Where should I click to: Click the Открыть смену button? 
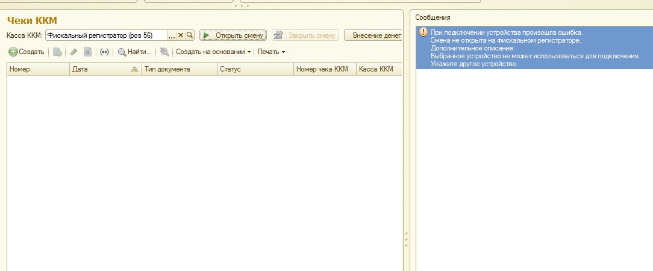click(x=233, y=35)
